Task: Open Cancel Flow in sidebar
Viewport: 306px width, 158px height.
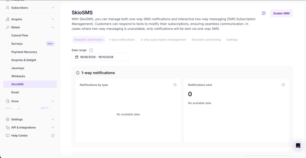Action: [x=20, y=35]
